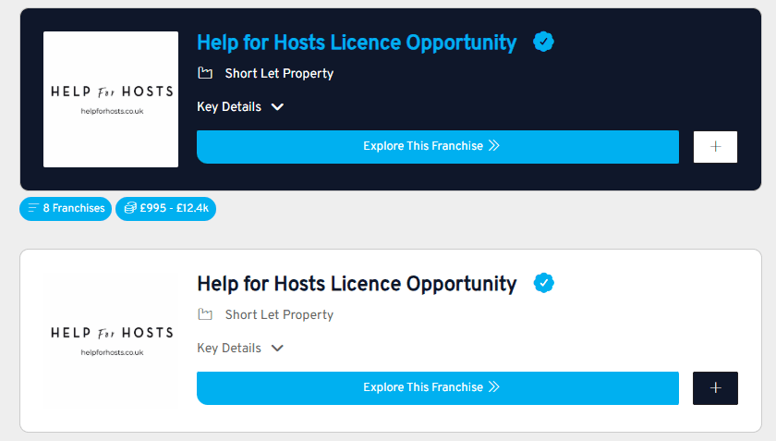Click Explore This Franchise on dark card
This screenshot has height=441, width=776.
pyautogui.click(x=438, y=147)
